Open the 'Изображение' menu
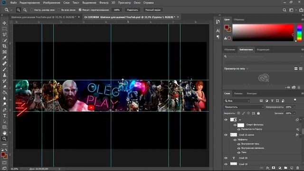This screenshot has height=171, width=304. click(x=52, y=3)
